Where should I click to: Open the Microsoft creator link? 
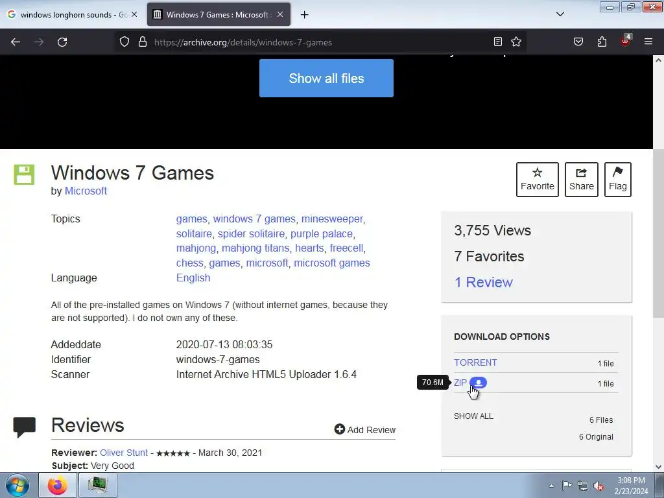pyautogui.click(x=86, y=191)
